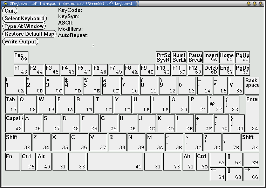Toggle the left Shift key with code 32
Image resolution: width=266 pixels, height=188 pixels.
pos(18,142)
